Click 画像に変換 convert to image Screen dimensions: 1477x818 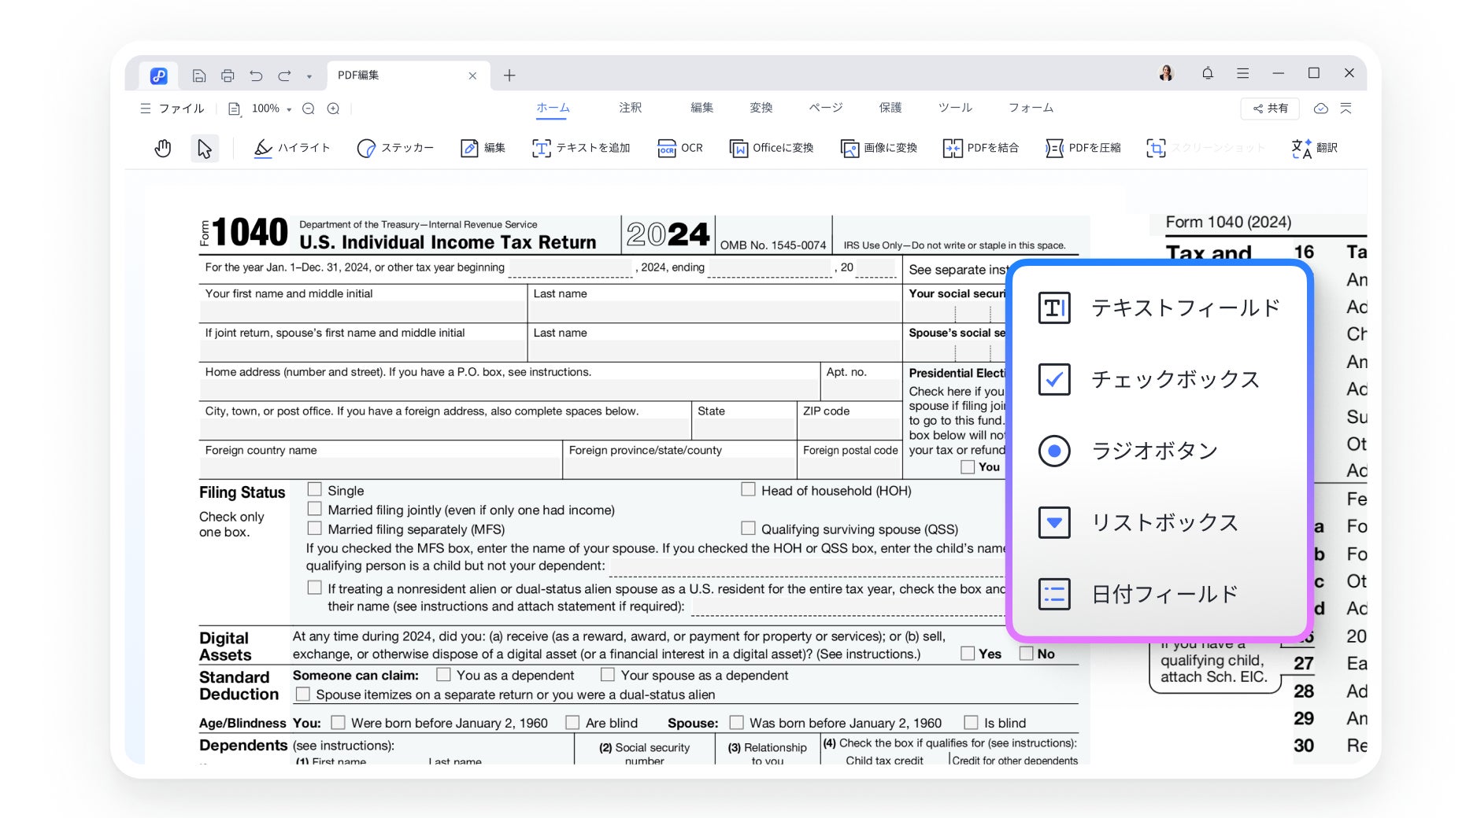(879, 148)
